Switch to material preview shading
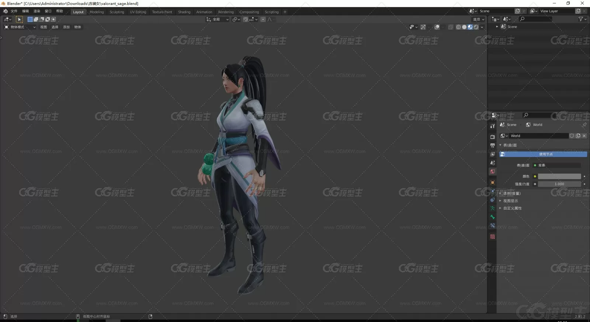 tap(470, 27)
